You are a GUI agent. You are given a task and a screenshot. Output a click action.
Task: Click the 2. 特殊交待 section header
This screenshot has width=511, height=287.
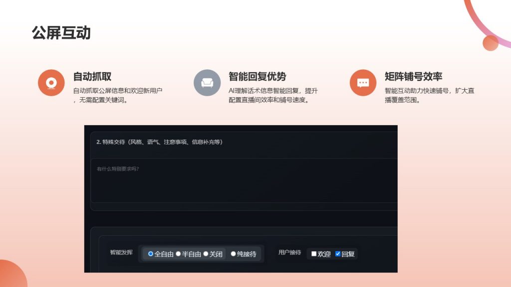pos(160,142)
